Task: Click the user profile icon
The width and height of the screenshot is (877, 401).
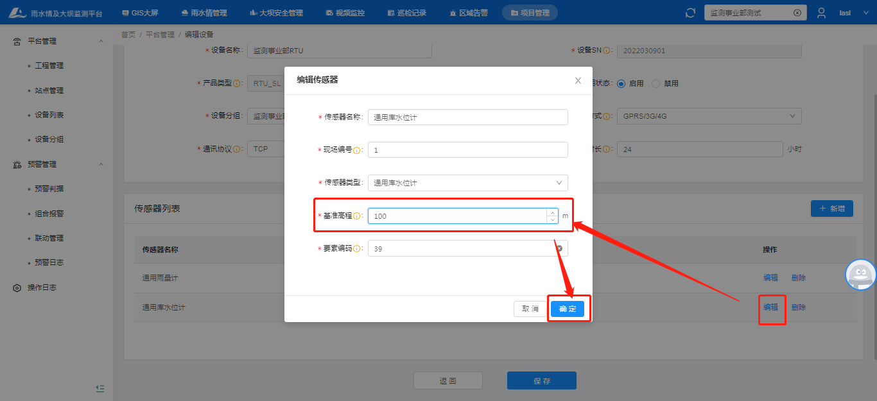Action: [x=821, y=13]
